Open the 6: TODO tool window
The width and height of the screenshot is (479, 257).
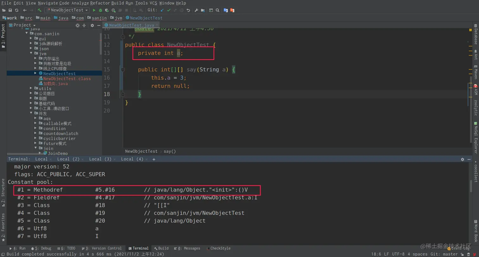click(66, 248)
